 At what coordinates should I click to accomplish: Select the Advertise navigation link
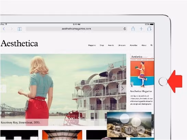click(x=134, y=45)
